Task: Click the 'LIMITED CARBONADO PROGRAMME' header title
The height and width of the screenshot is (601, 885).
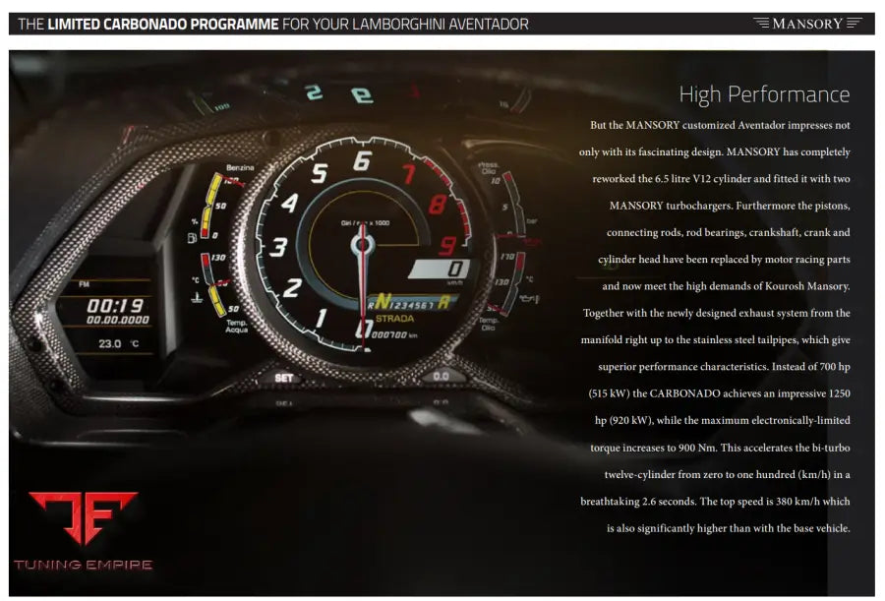Action: (x=163, y=25)
